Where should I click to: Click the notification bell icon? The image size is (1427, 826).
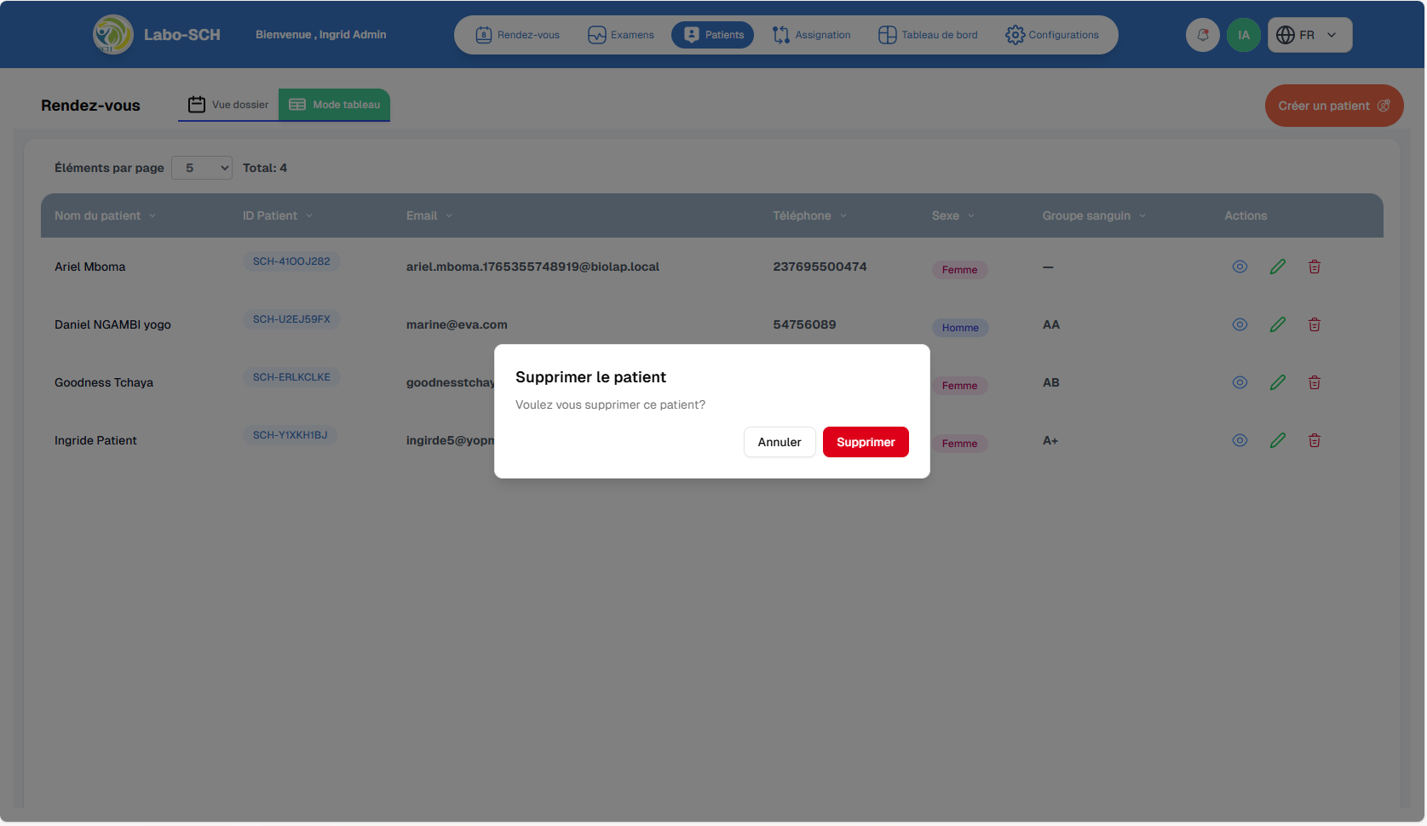point(1202,35)
